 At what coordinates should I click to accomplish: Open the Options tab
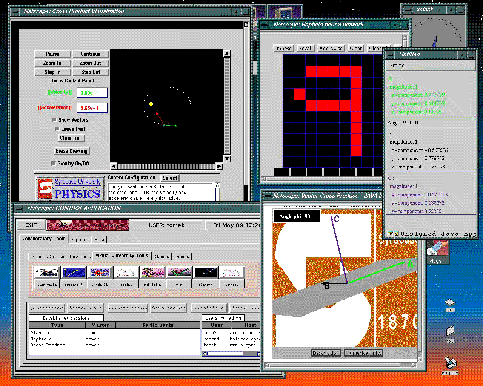click(80, 239)
